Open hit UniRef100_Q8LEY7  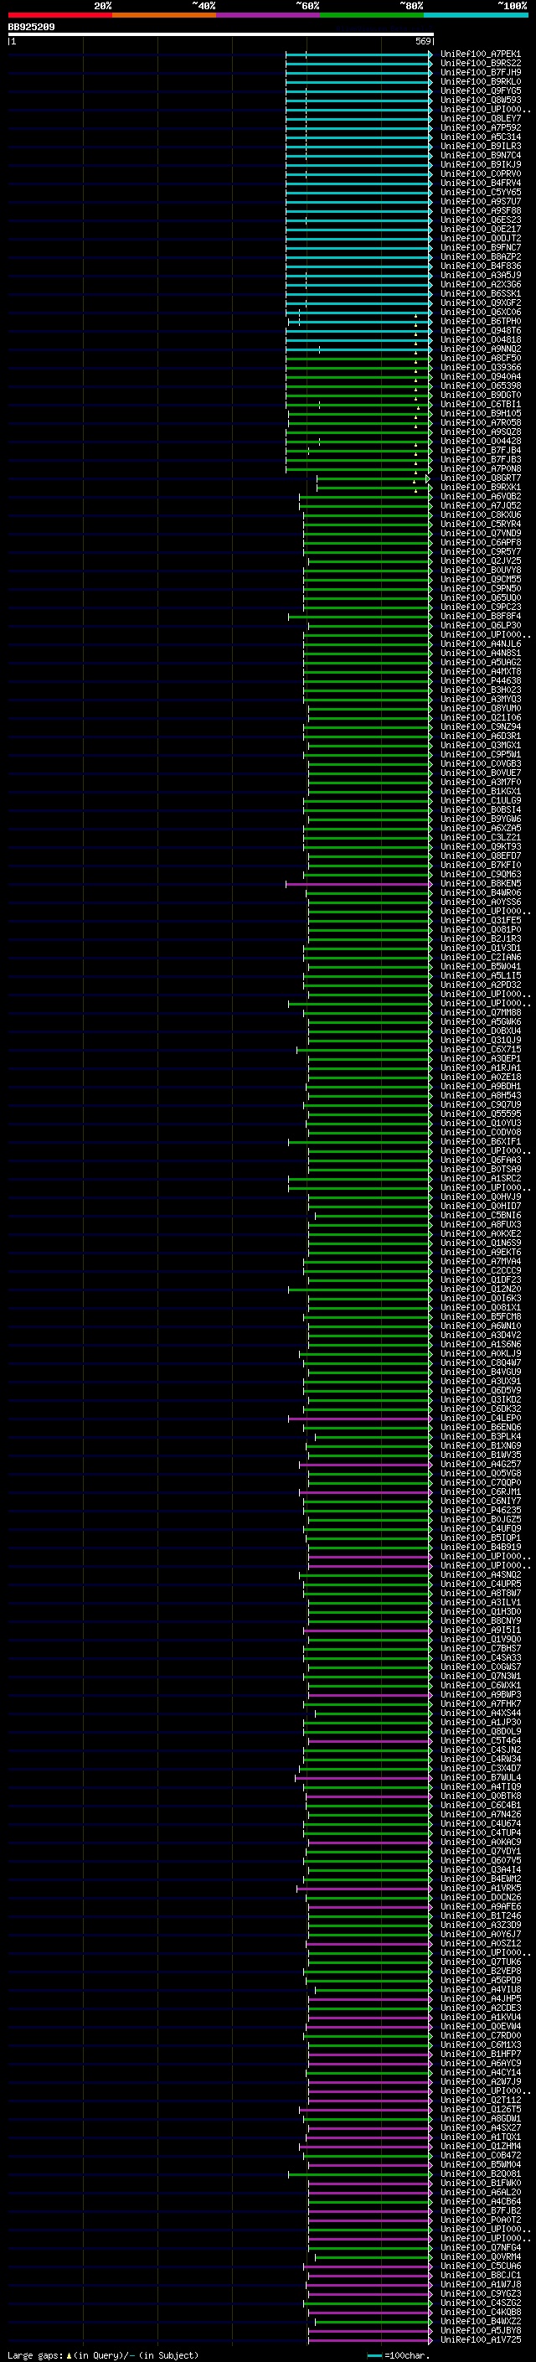coord(480,119)
